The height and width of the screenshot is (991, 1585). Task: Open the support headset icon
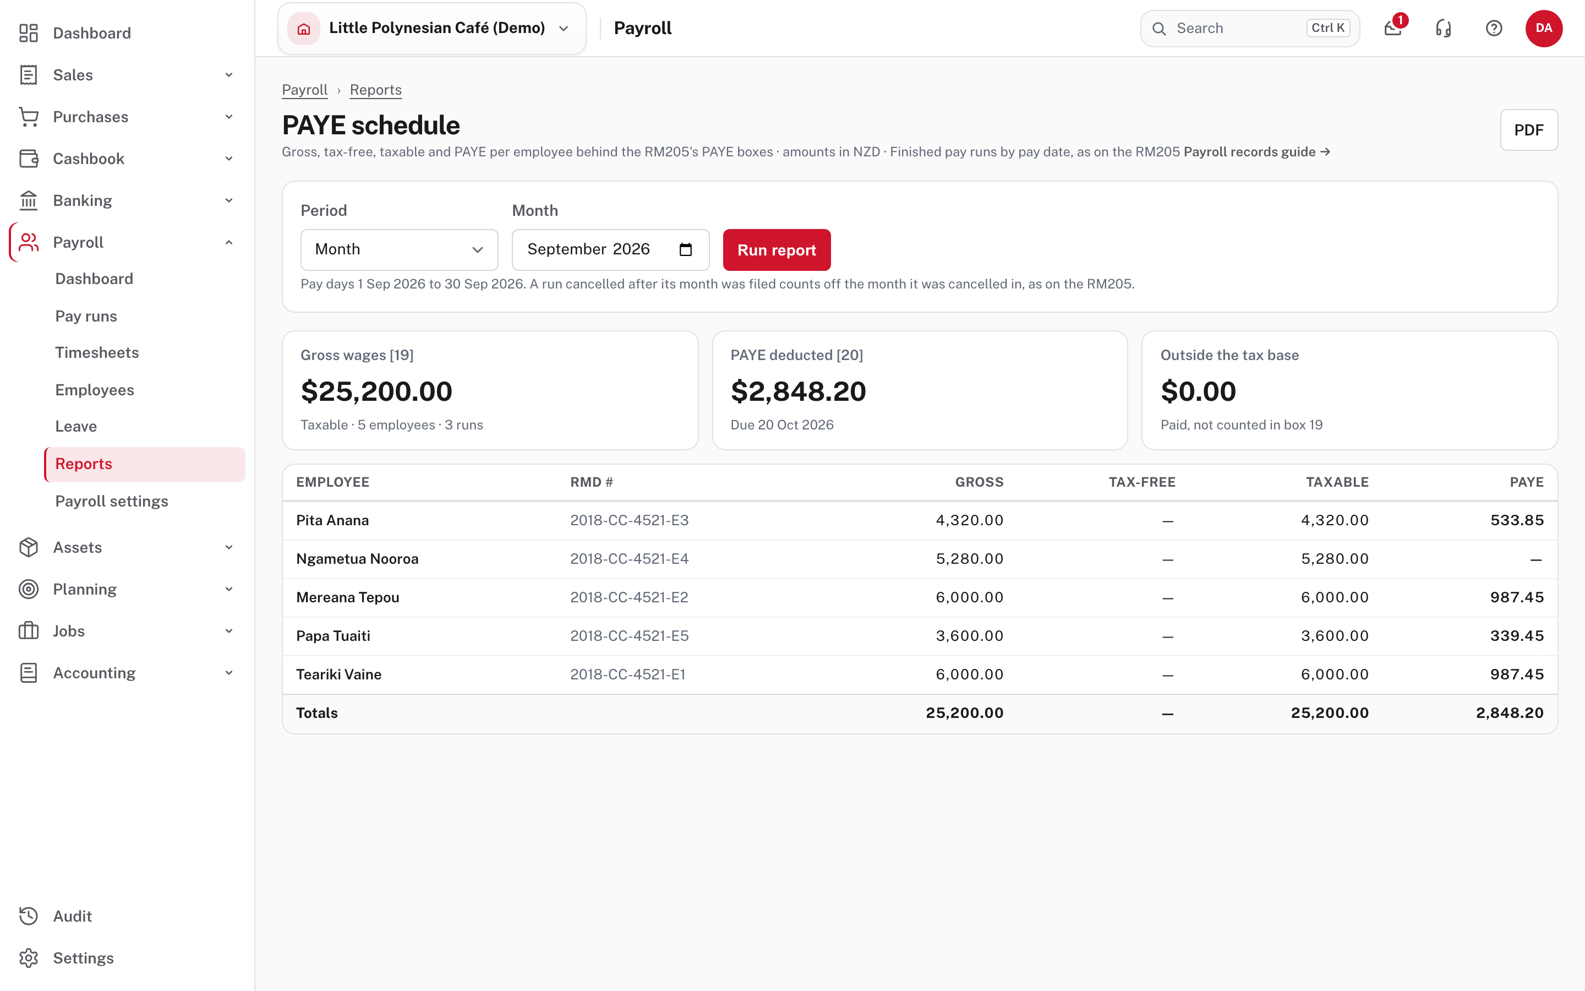click(1444, 28)
